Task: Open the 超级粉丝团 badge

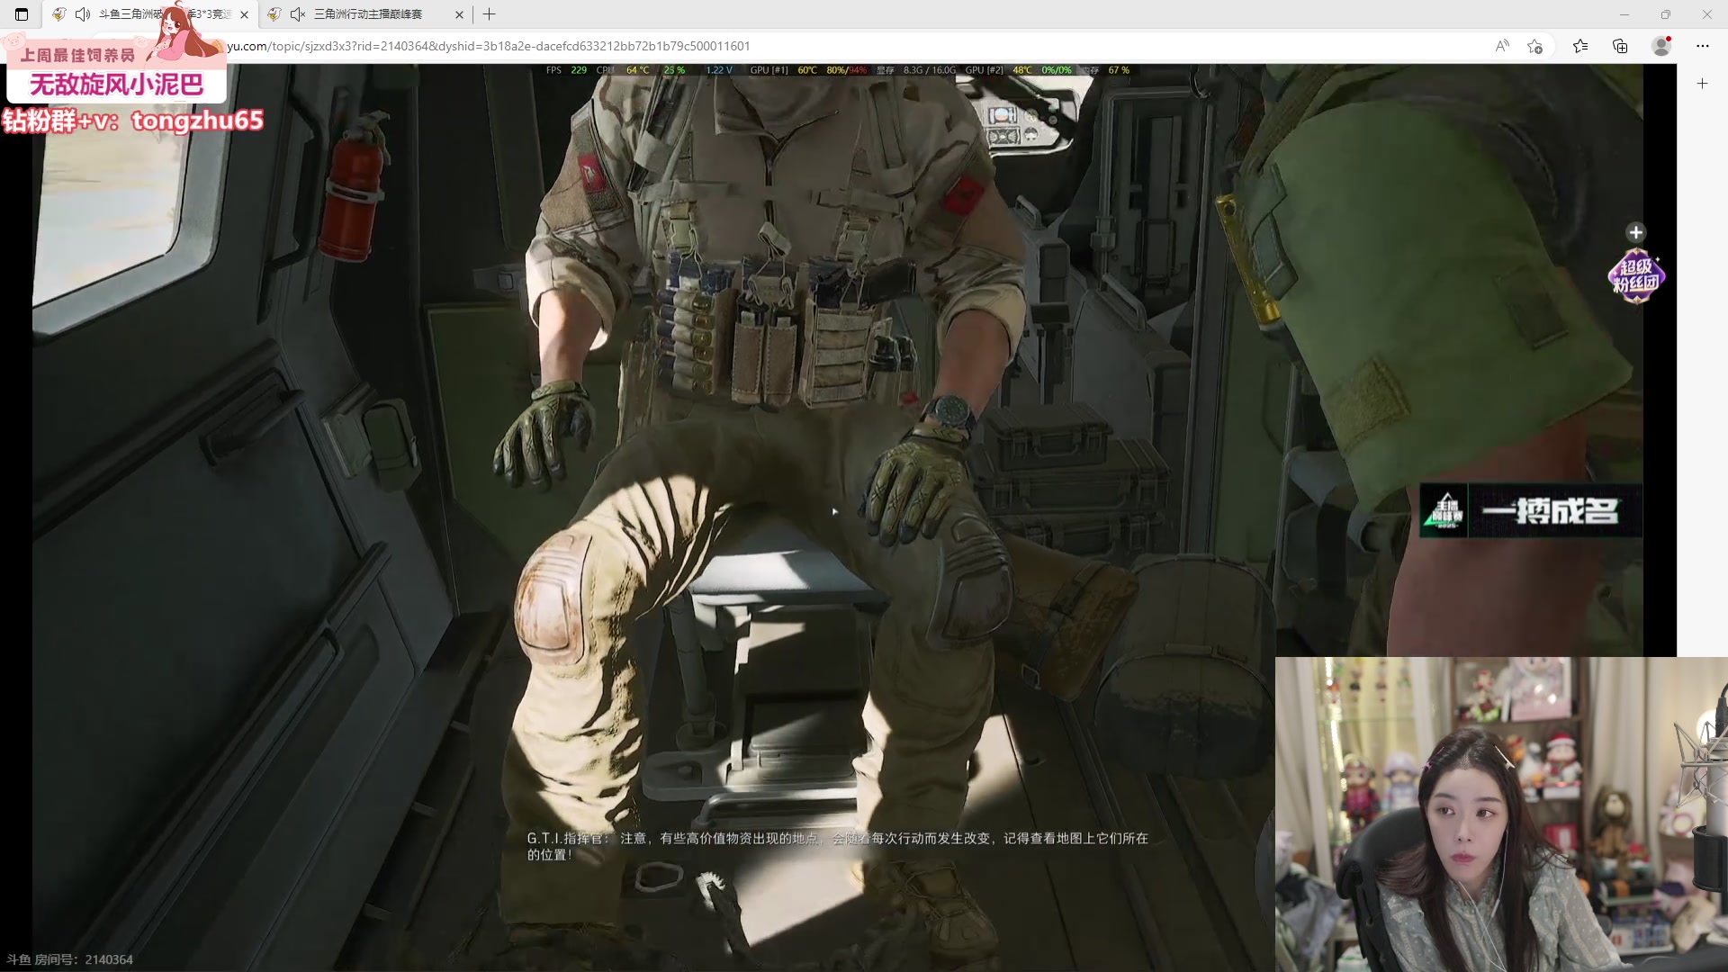Action: click(x=1636, y=275)
